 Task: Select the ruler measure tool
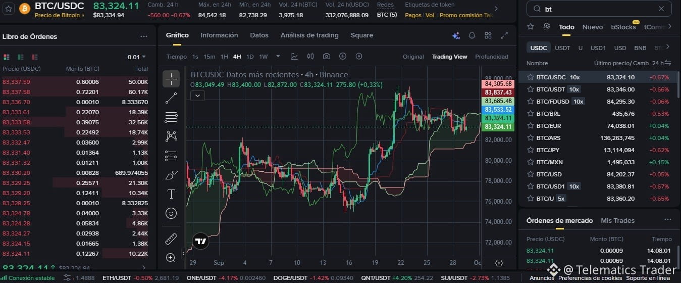pos(171,239)
